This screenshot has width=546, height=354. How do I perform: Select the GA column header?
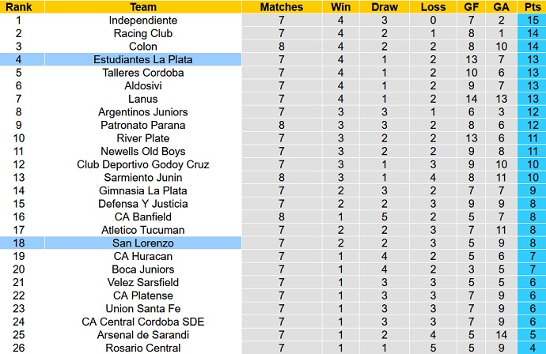click(x=502, y=7)
